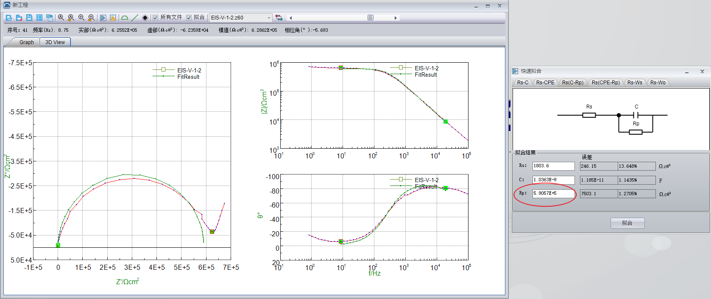Minimize the 快速拟合 dialog

tap(687, 72)
